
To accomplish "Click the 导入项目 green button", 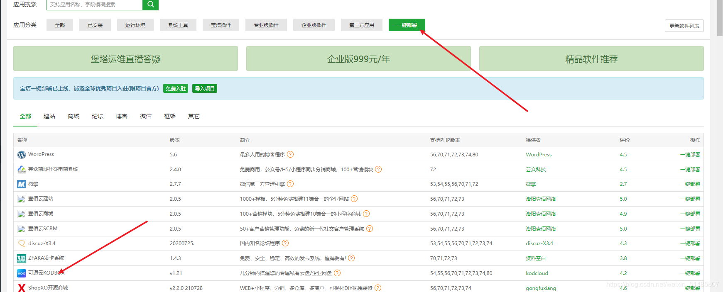I will pos(205,88).
